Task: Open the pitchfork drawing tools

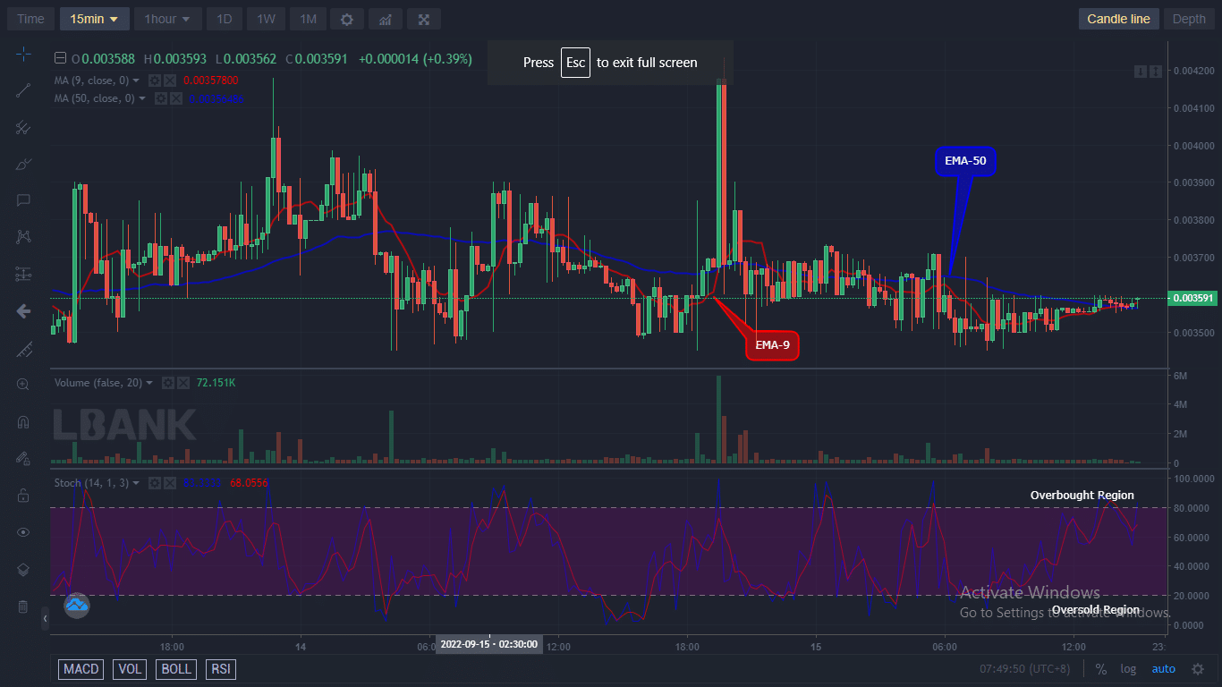Action: pyautogui.click(x=23, y=127)
